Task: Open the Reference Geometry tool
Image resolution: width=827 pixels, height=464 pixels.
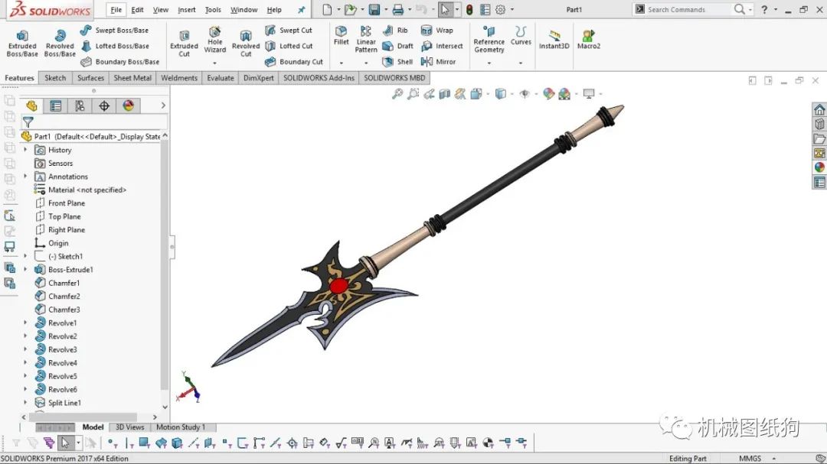Action: (489, 40)
